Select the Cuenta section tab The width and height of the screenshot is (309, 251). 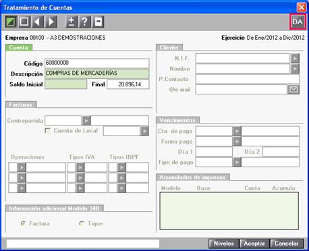[19, 47]
